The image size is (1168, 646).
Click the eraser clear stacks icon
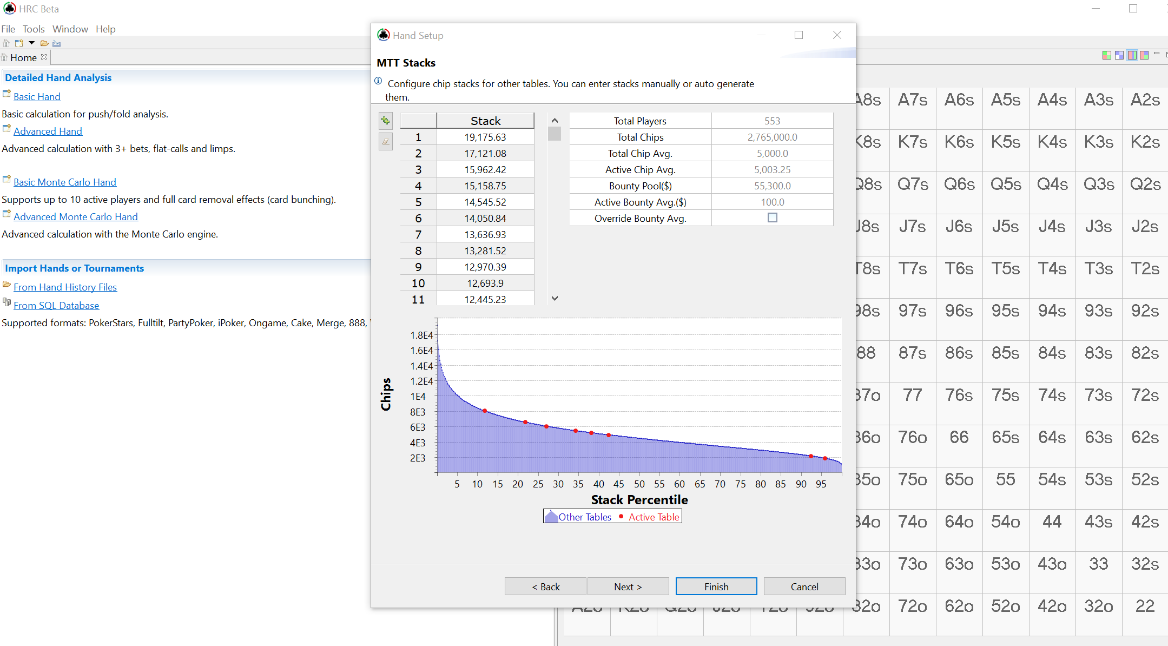tap(385, 142)
